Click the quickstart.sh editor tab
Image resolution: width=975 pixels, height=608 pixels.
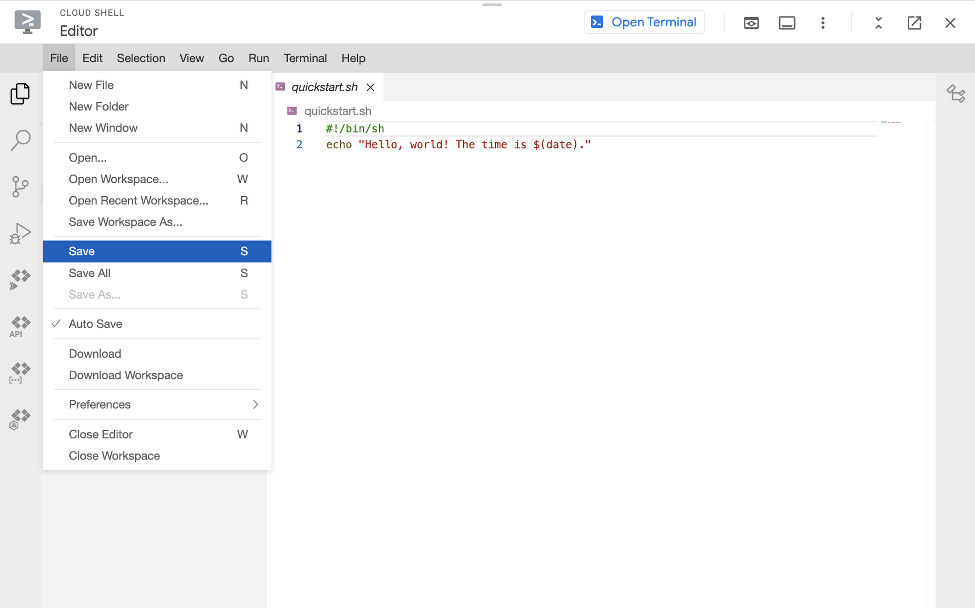(x=324, y=86)
